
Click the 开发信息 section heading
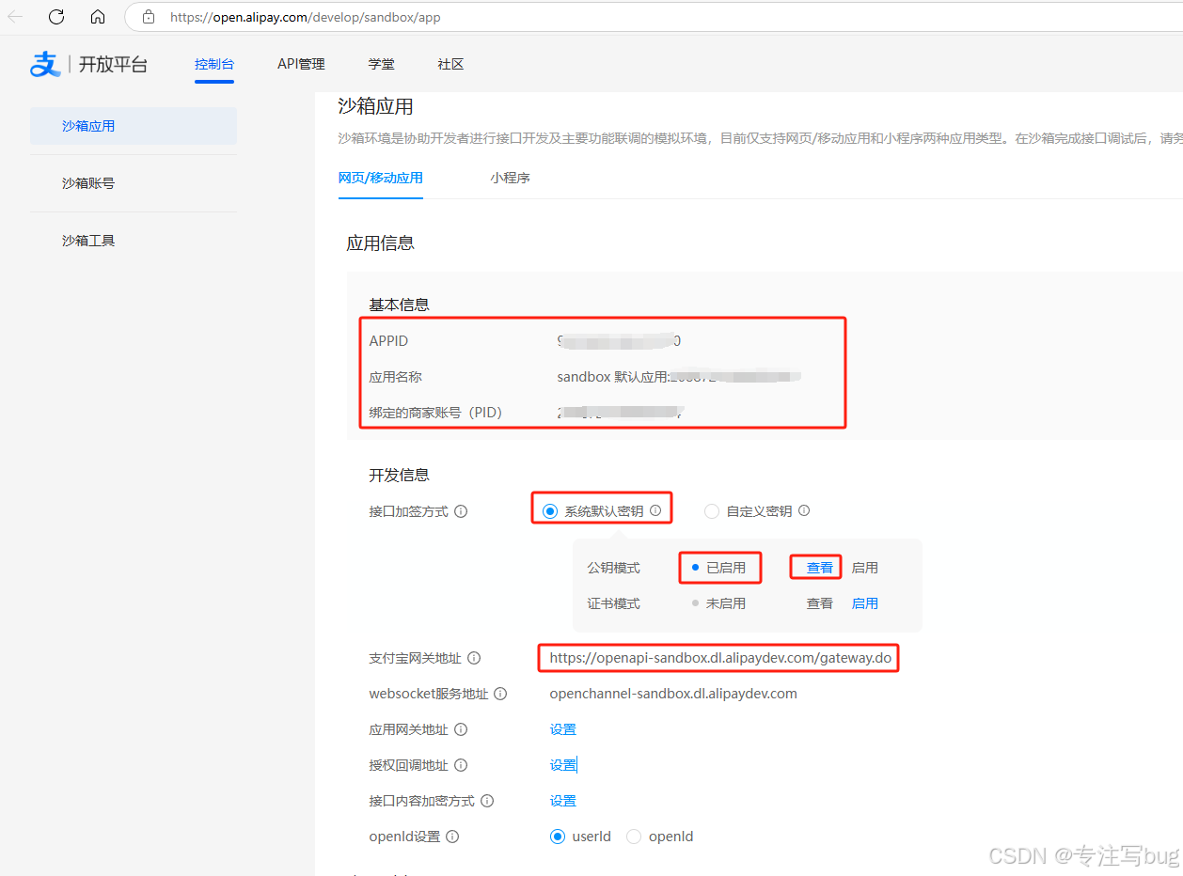point(400,475)
